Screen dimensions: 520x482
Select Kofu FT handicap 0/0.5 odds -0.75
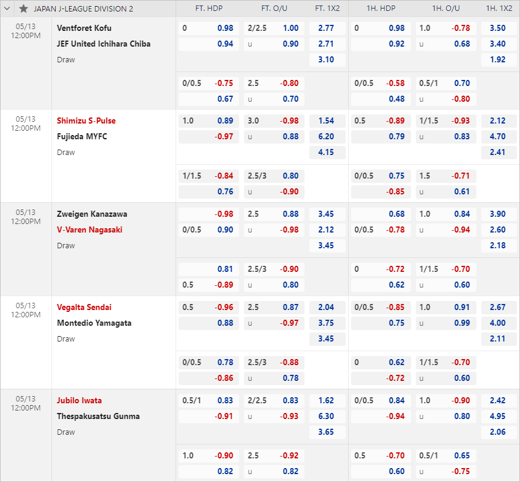pos(209,84)
